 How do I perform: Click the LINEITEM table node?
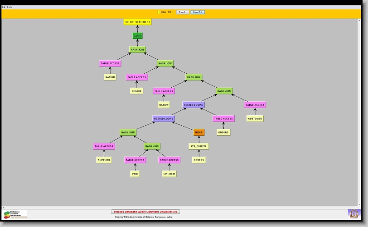(x=169, y=174)
